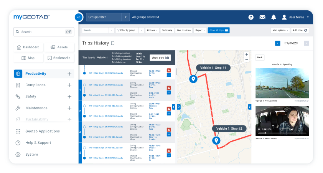The height and width of the screenshot is (173, 323).
Task: Click the Stop #1 map pin
Action: (193, 79)
